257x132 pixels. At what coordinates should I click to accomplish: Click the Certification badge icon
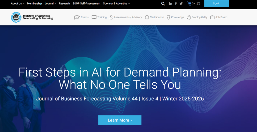147,17
